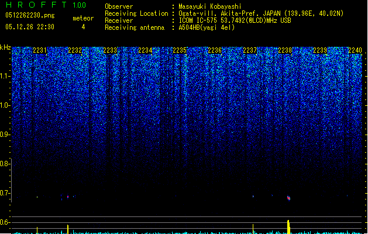This screenshot has height=234, width=368.
Task: Click the strong meteor echo below 2238
Action: point(288,198)
